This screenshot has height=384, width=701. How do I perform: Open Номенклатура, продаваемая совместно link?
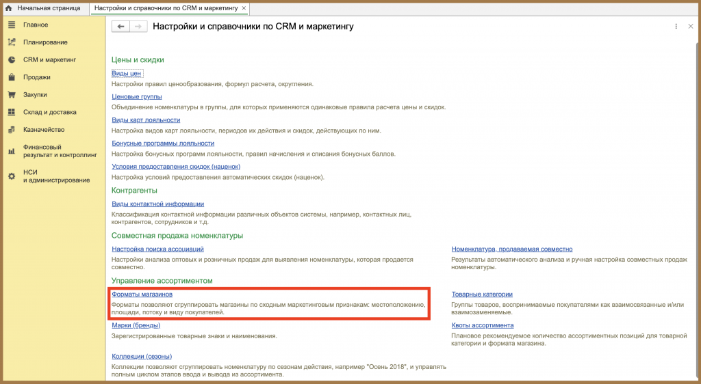point(512,249)
